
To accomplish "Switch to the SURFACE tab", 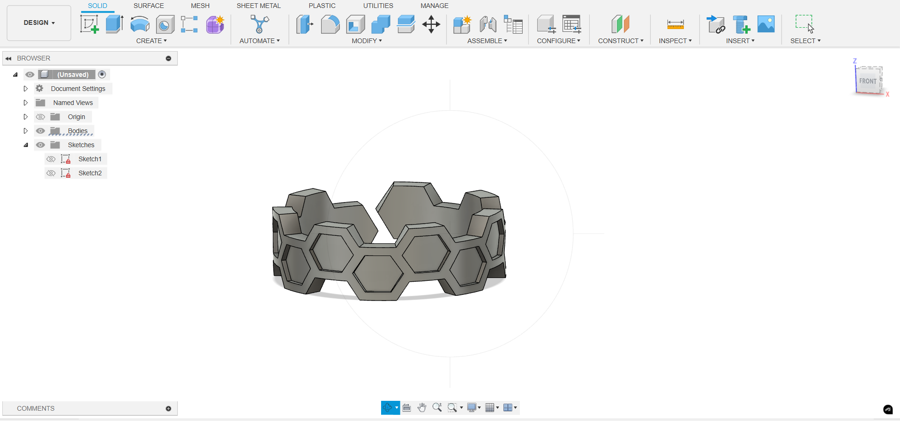I will (149, 6).
